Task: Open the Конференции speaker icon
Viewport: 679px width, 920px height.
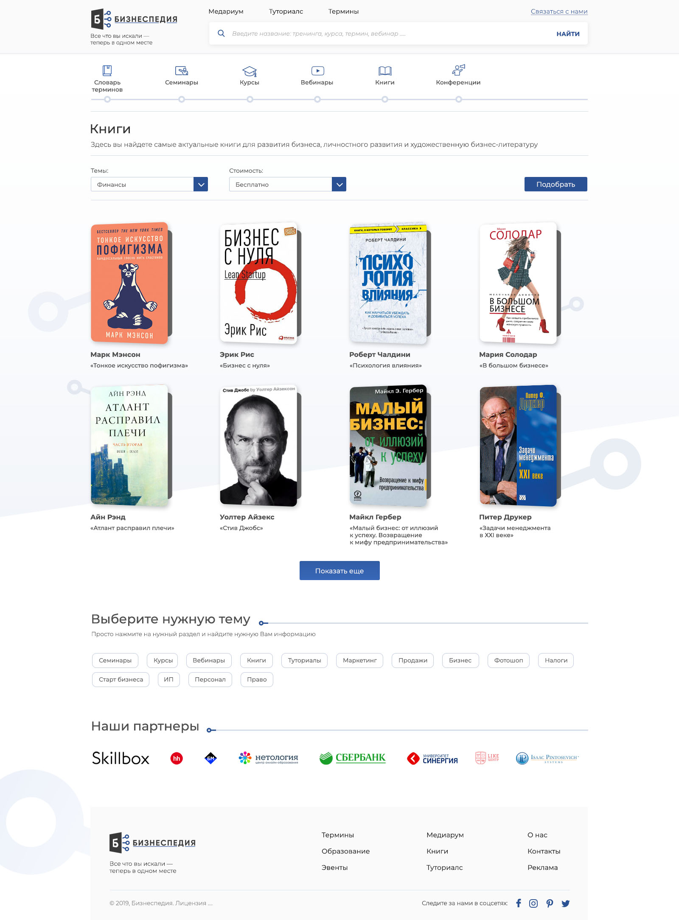Action: 458,70
